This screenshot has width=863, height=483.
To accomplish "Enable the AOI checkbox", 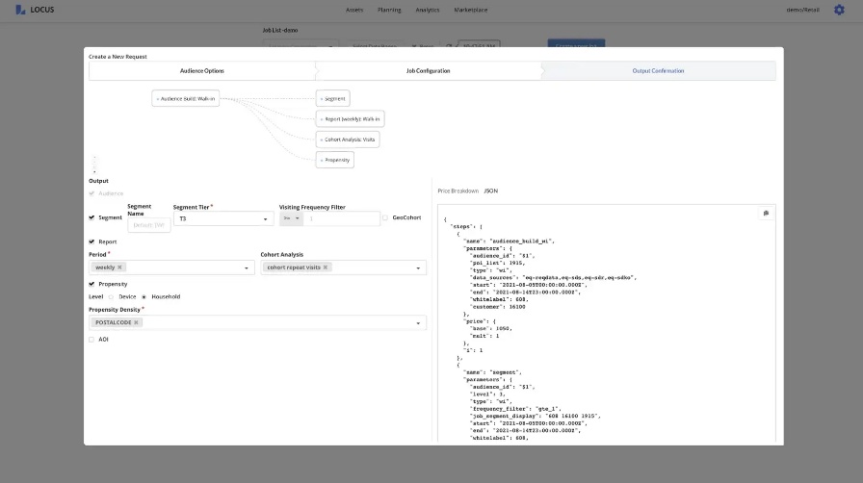I will [92, 340].
